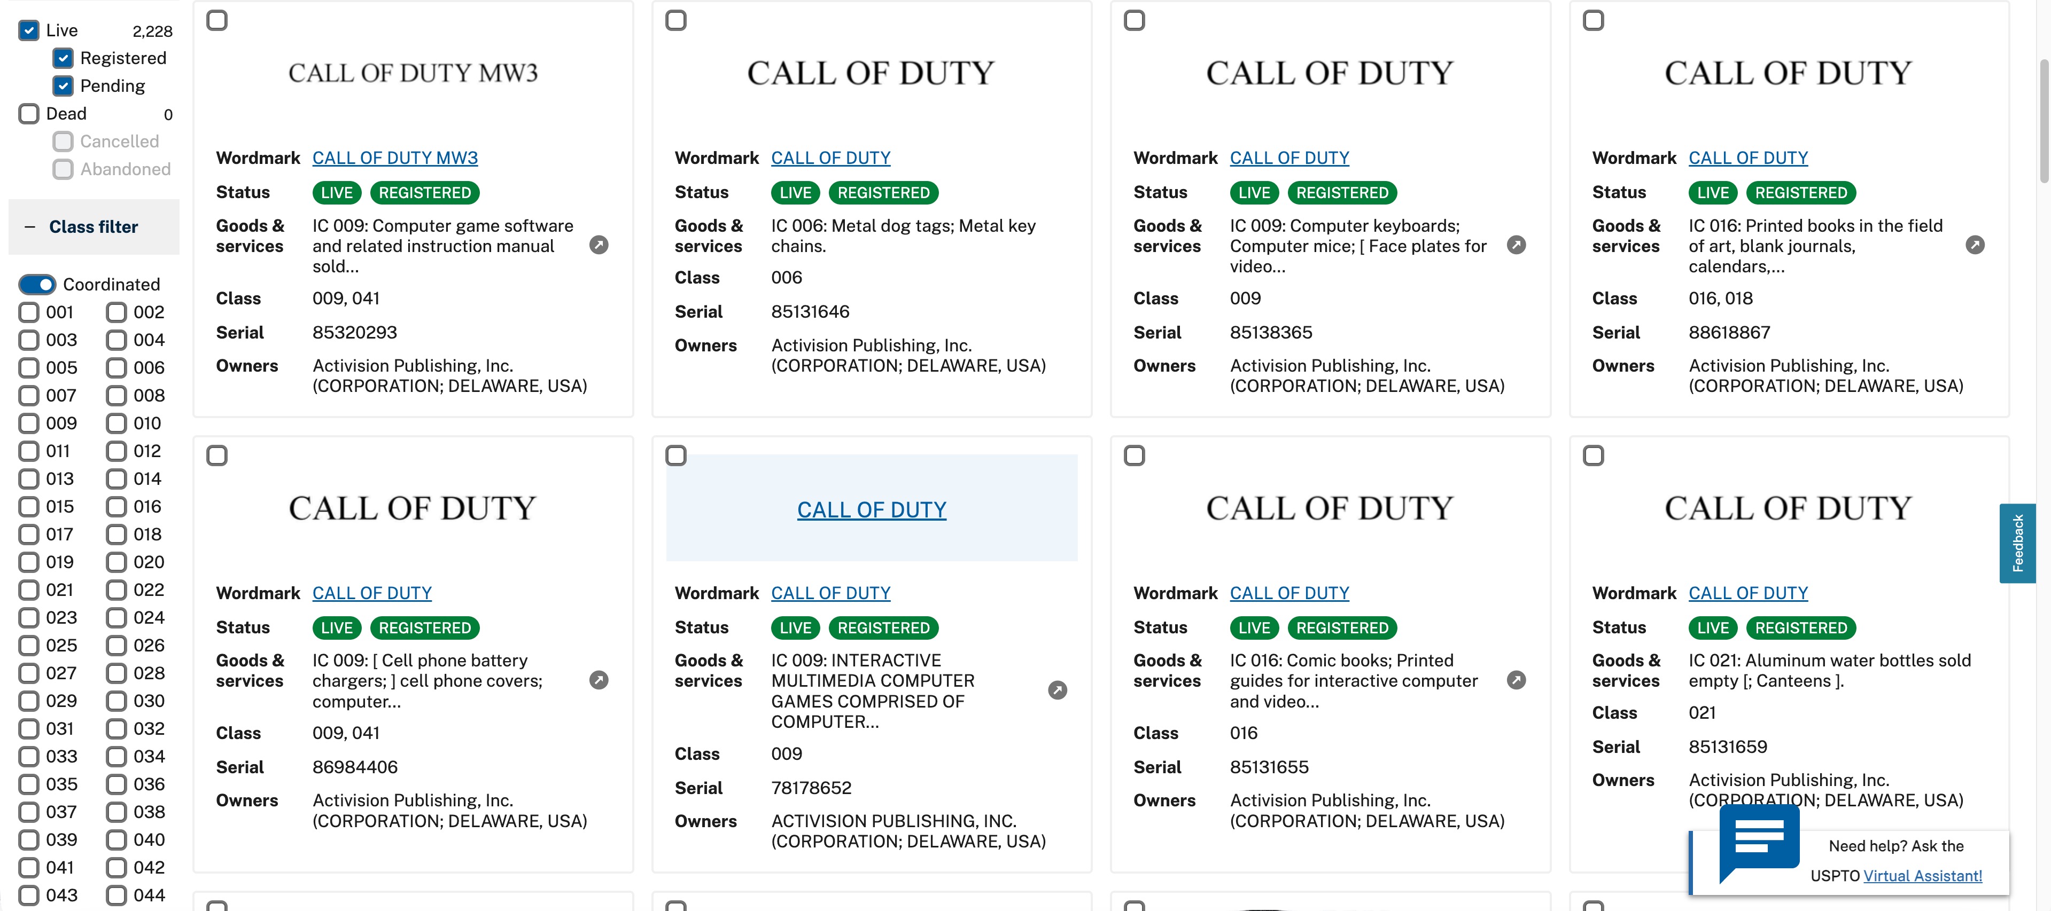Click serial number 78178652
Screen dimensions: 2051x911
tap(811, 788)
